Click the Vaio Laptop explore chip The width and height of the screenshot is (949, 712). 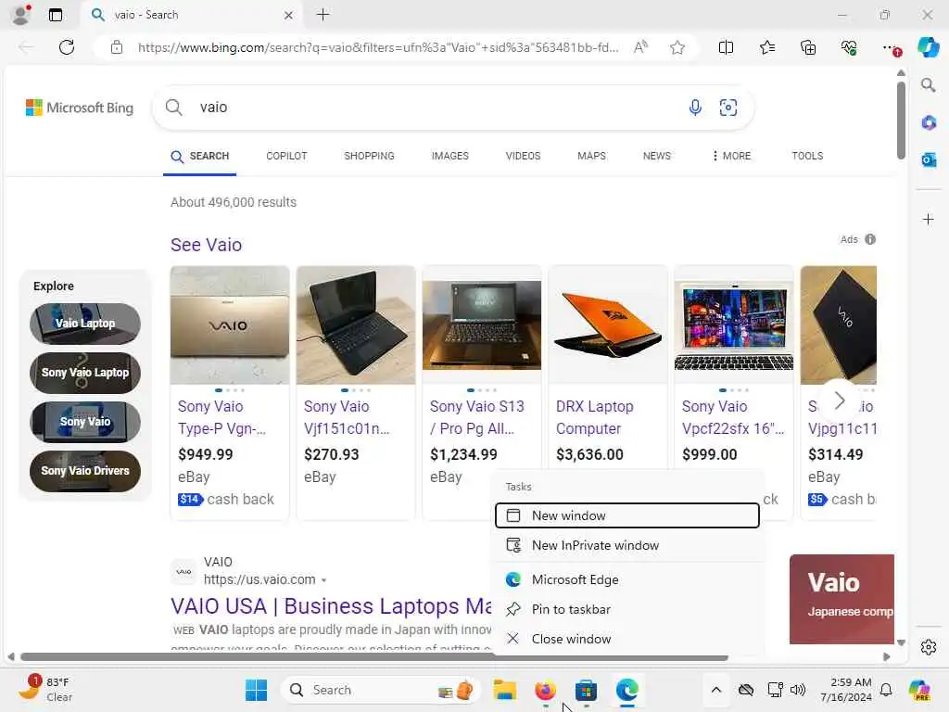85,324
